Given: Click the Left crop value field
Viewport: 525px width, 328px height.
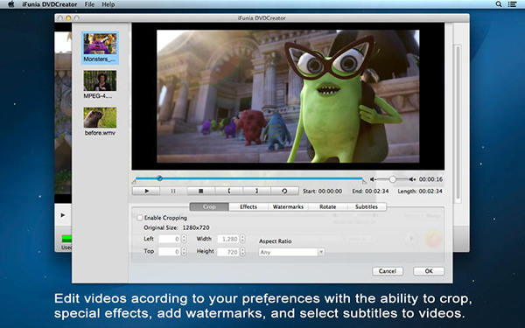Looking at the screenshot, I should click(170, 239).
